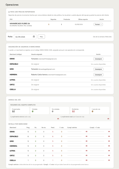Click Sin asignar in the OSELLA assignment row
Viewport: 119px width, 169px height.
(x=35, y=90)
